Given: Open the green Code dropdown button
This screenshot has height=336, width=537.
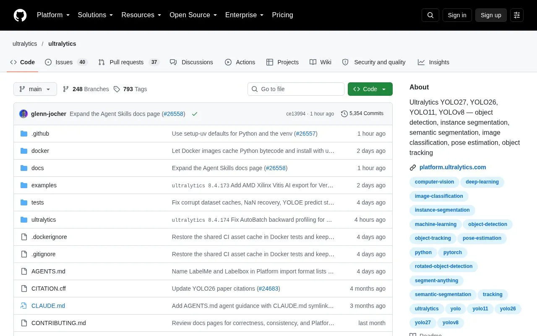Looking at the screenshot, I should point(370,89).
